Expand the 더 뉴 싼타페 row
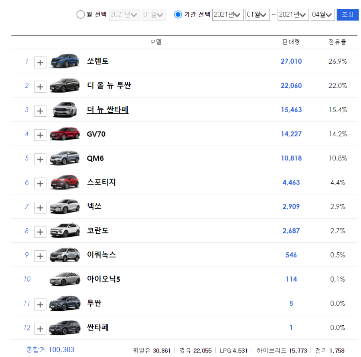Screen dimensions: 361x357 coord(40,111)
